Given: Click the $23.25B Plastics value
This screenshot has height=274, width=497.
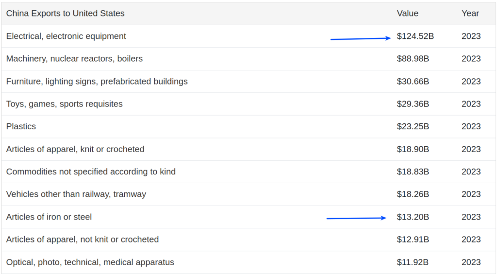Looking at the screenshot, I should coord(413,126).
